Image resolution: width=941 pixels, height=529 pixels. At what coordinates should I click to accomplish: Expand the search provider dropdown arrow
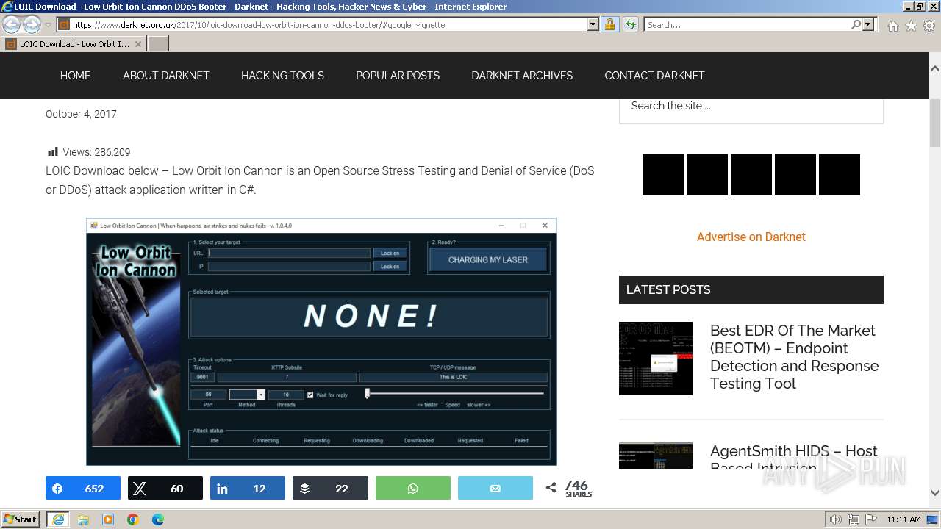[x=868, y=25]
